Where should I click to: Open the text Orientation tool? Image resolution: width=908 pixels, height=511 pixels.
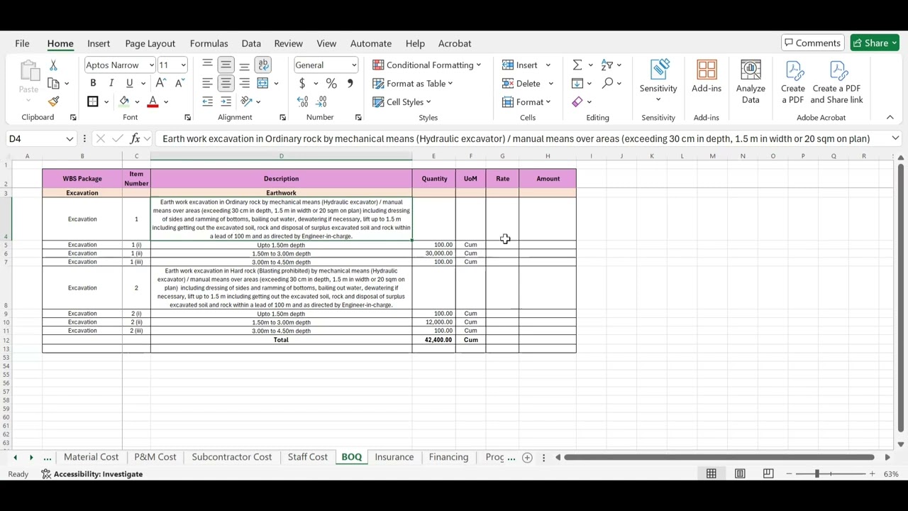[245, 101]
